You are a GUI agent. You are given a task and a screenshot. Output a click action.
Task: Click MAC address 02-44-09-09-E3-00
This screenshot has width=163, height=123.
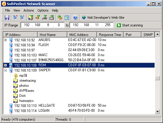[81, 50]
